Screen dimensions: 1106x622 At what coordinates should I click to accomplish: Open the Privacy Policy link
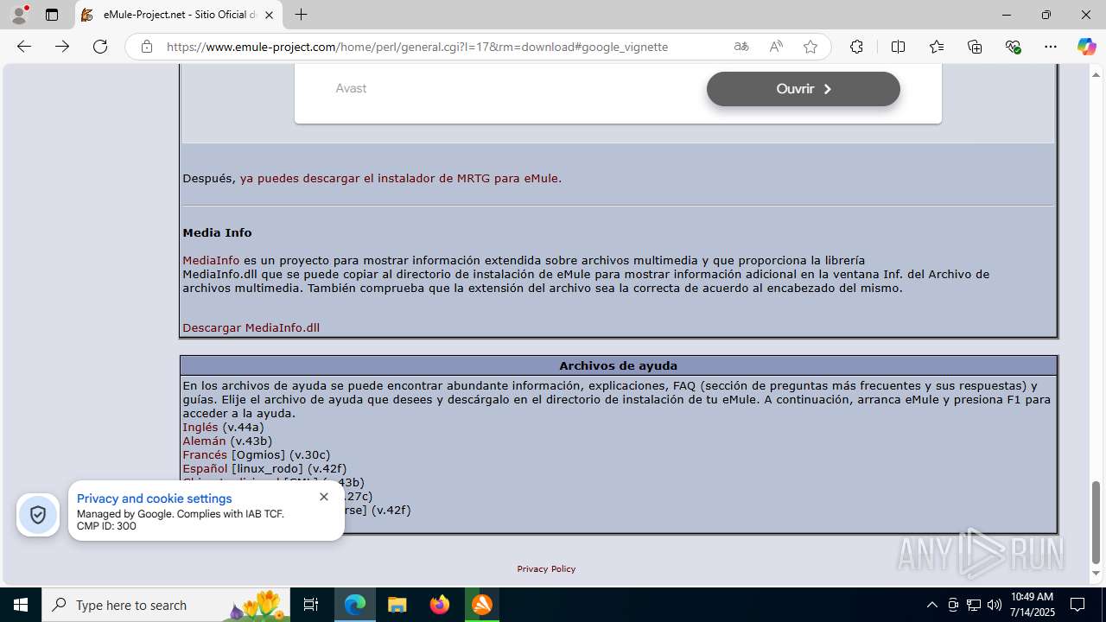click(546, 568)
